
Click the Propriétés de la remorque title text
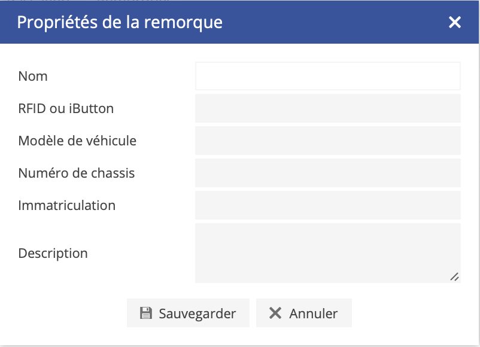point(120,23)
